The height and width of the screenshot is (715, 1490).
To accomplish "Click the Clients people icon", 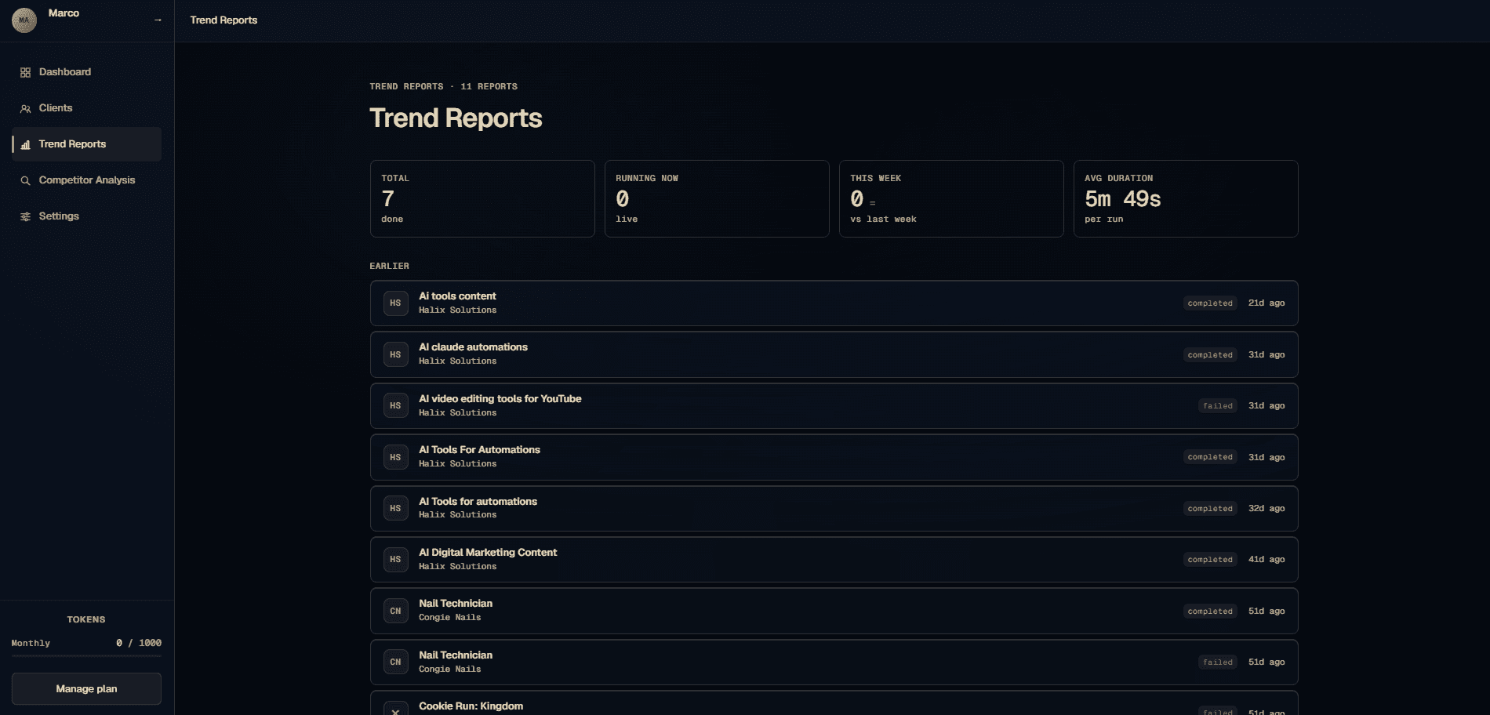I will pyautogui.click(x=25, y=108).
